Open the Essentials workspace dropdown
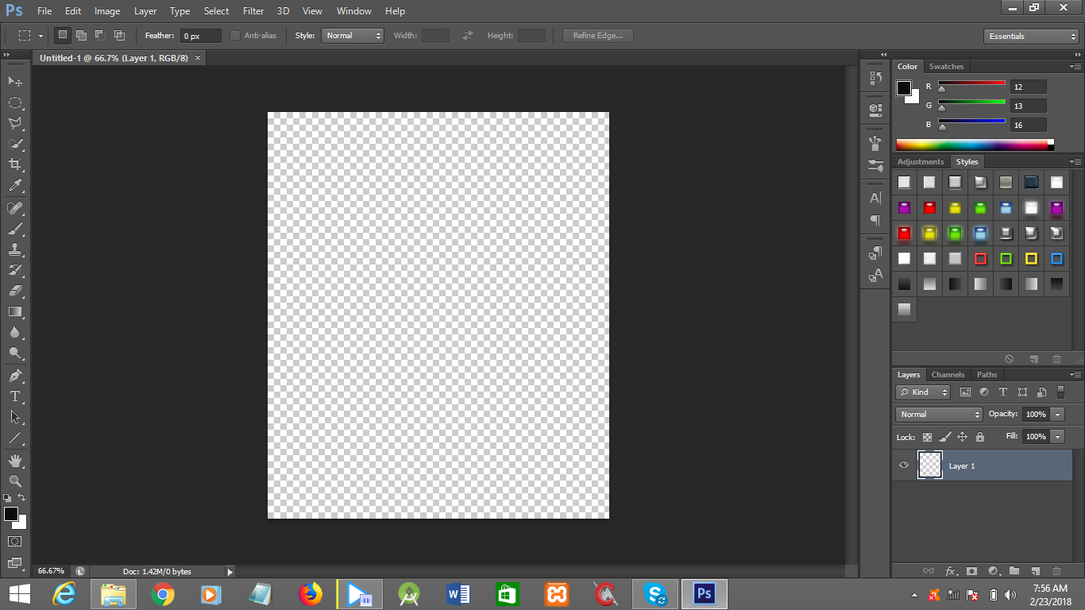This screenshot has height=610, width=1085. [1031, 37]
